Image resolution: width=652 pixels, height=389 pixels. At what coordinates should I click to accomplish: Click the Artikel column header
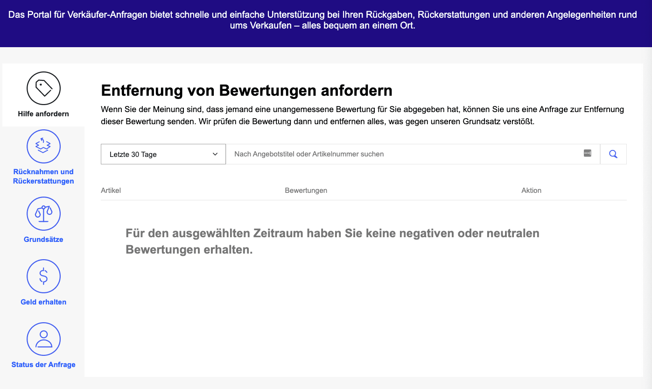(x=111, y=191)
